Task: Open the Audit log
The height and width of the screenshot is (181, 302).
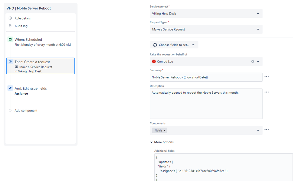Action: 21,26
